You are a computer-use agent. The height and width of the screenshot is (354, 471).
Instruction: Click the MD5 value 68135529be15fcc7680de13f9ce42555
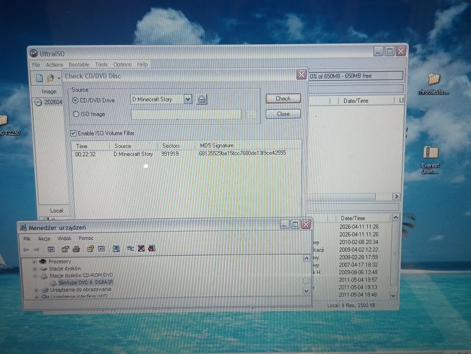pos(242,153)
